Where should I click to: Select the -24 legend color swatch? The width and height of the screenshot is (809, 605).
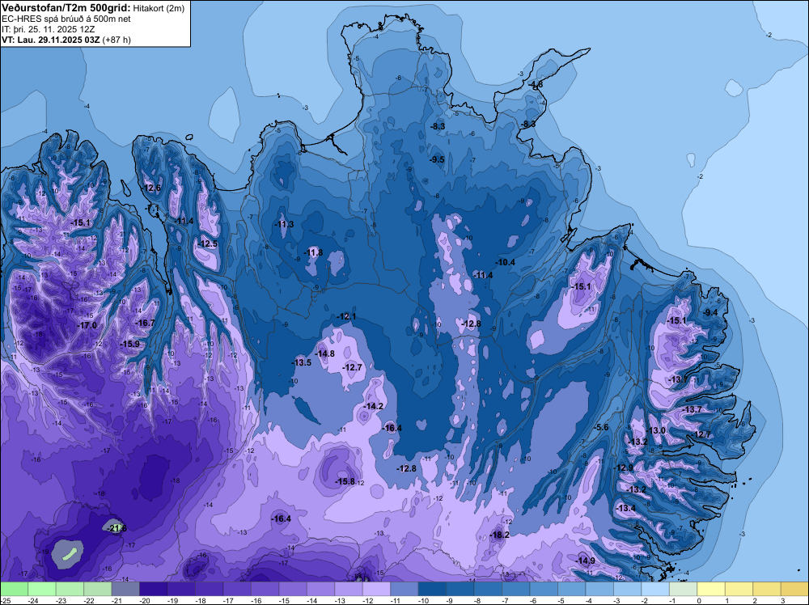point(42,589)
